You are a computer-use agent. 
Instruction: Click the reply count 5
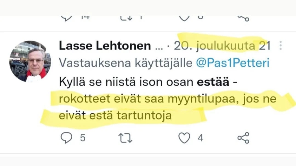click(82, 138)
